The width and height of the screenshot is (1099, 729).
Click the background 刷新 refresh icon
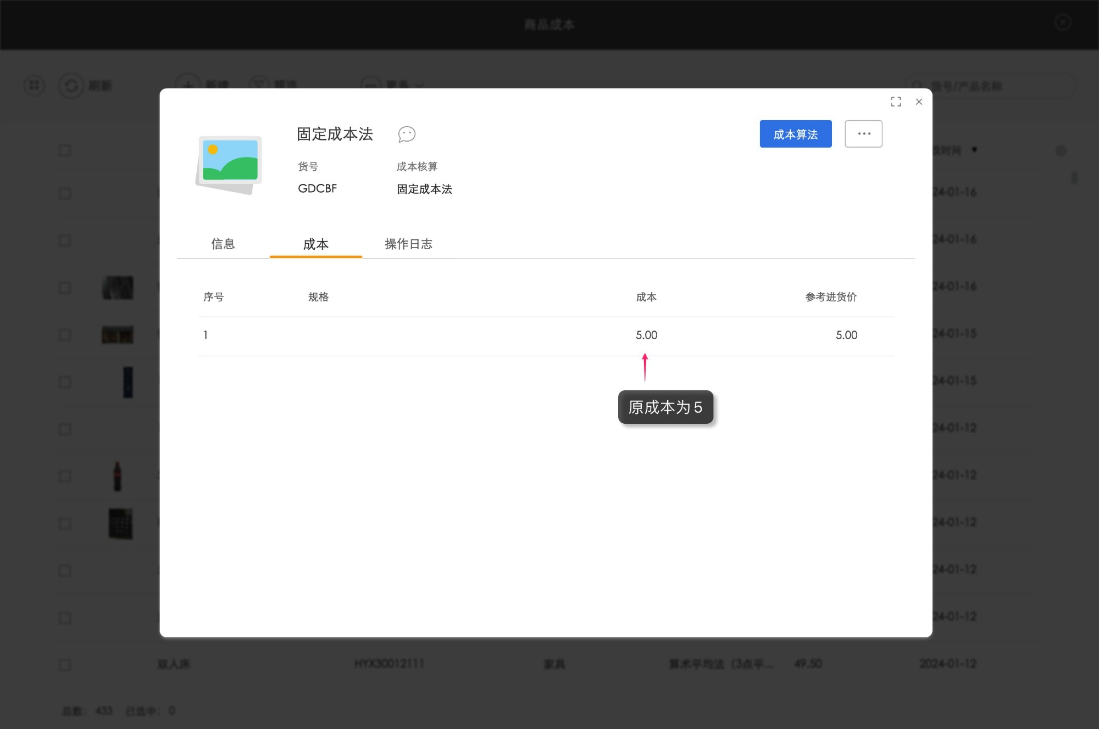click(71, 86)
